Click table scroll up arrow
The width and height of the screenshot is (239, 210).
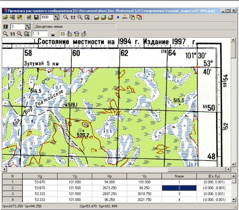[234, 176]
